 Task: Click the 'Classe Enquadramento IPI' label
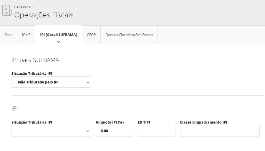[203, 122]
